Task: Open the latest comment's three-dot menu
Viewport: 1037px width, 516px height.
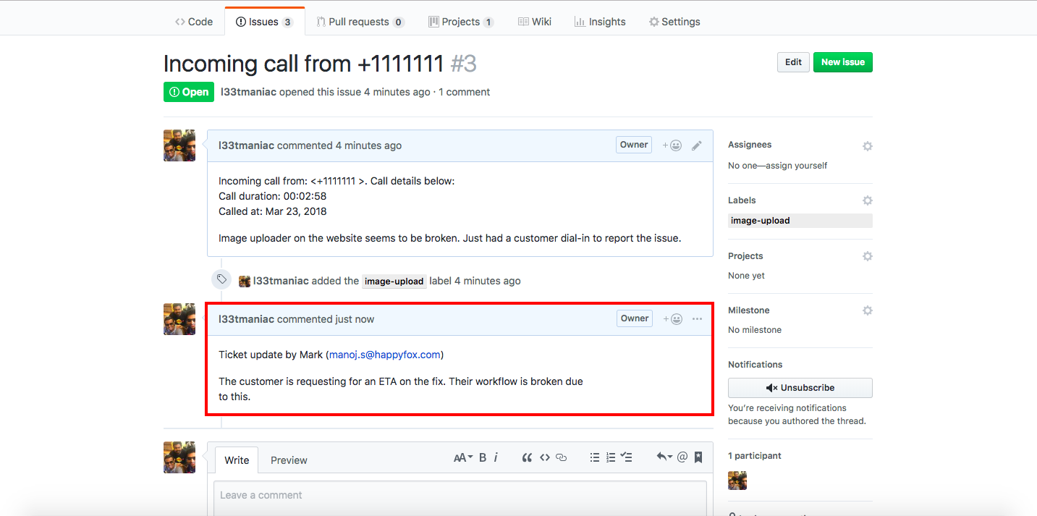Action: pos(698,319)
